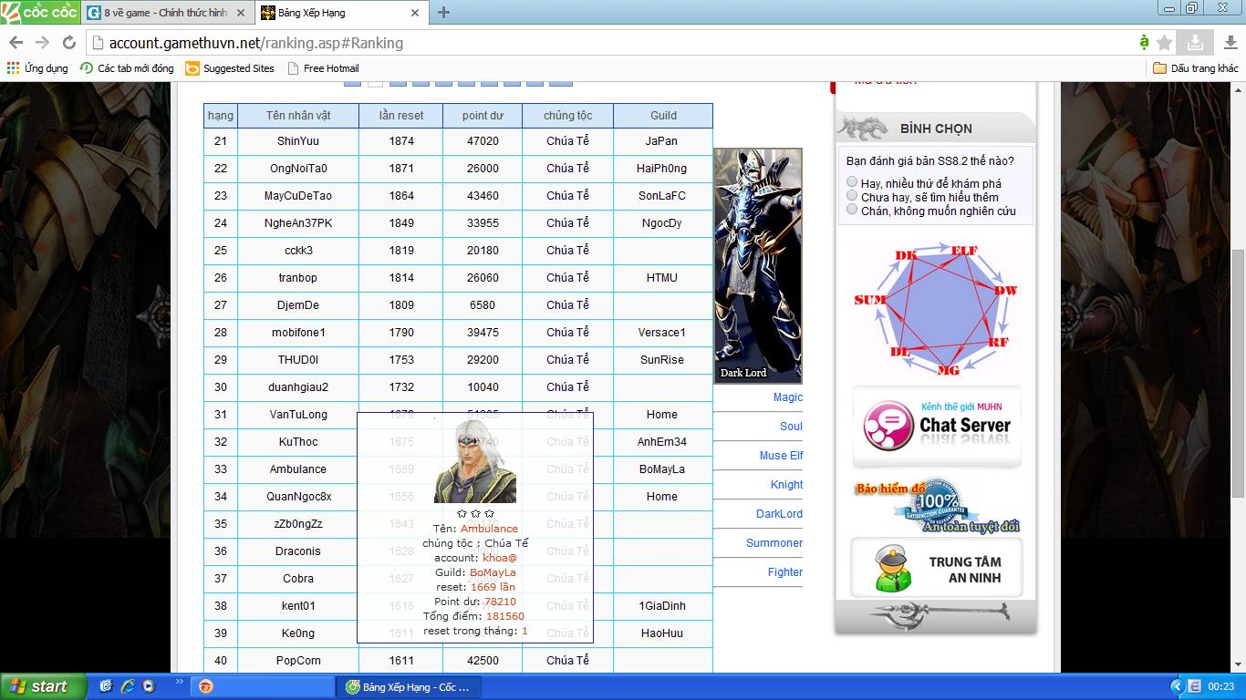
Task: Click the "Versace1" guild cell
Action: coord(662,333)
